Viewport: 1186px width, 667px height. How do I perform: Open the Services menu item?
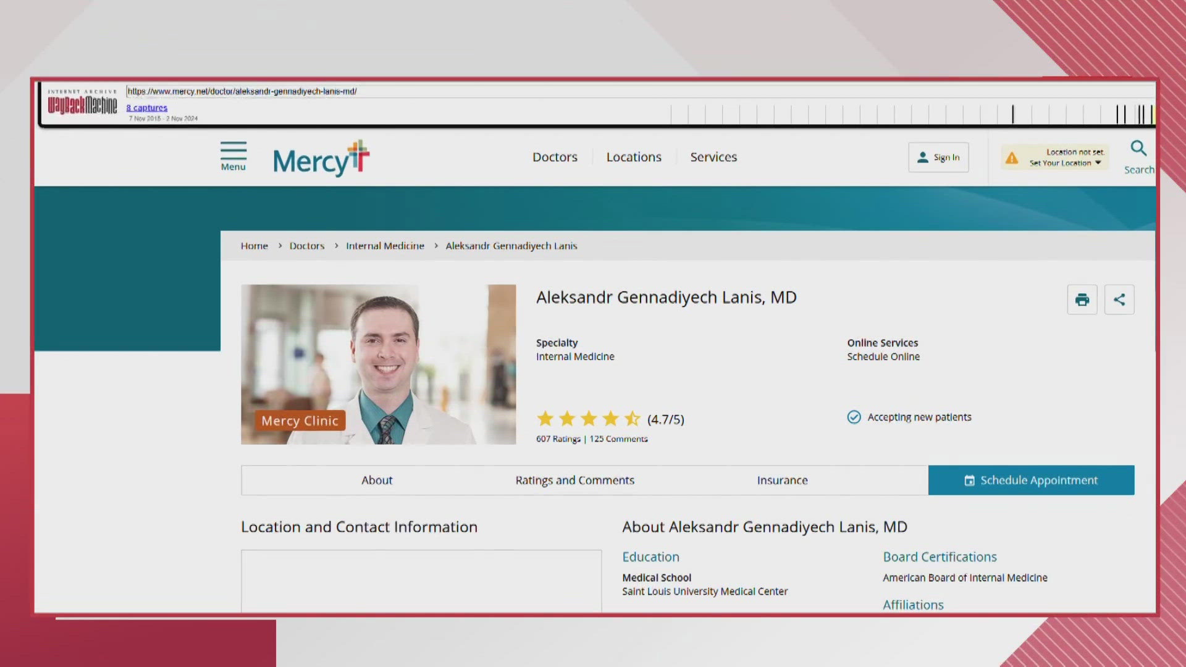(x=713, y=157)
